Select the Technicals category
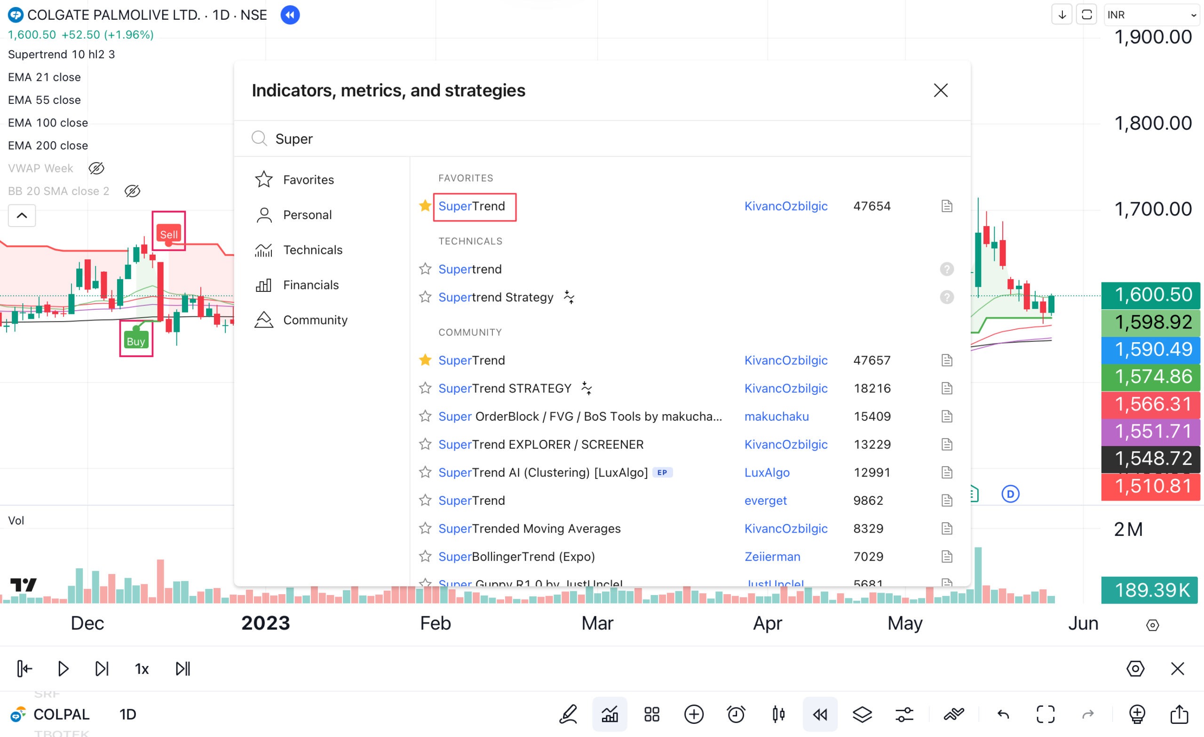Viewport: 1204px width, 737px height. click(x=312, y=250)
